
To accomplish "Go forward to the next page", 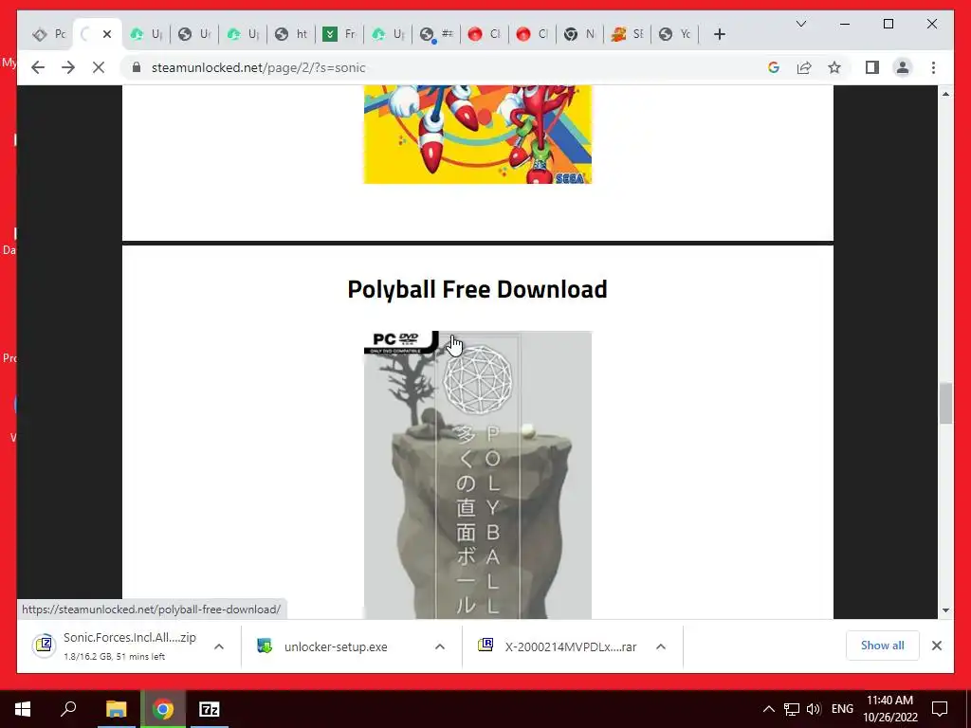I will pos(68,67).
